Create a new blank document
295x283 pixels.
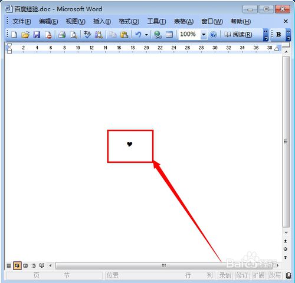[x=14, y=35]
